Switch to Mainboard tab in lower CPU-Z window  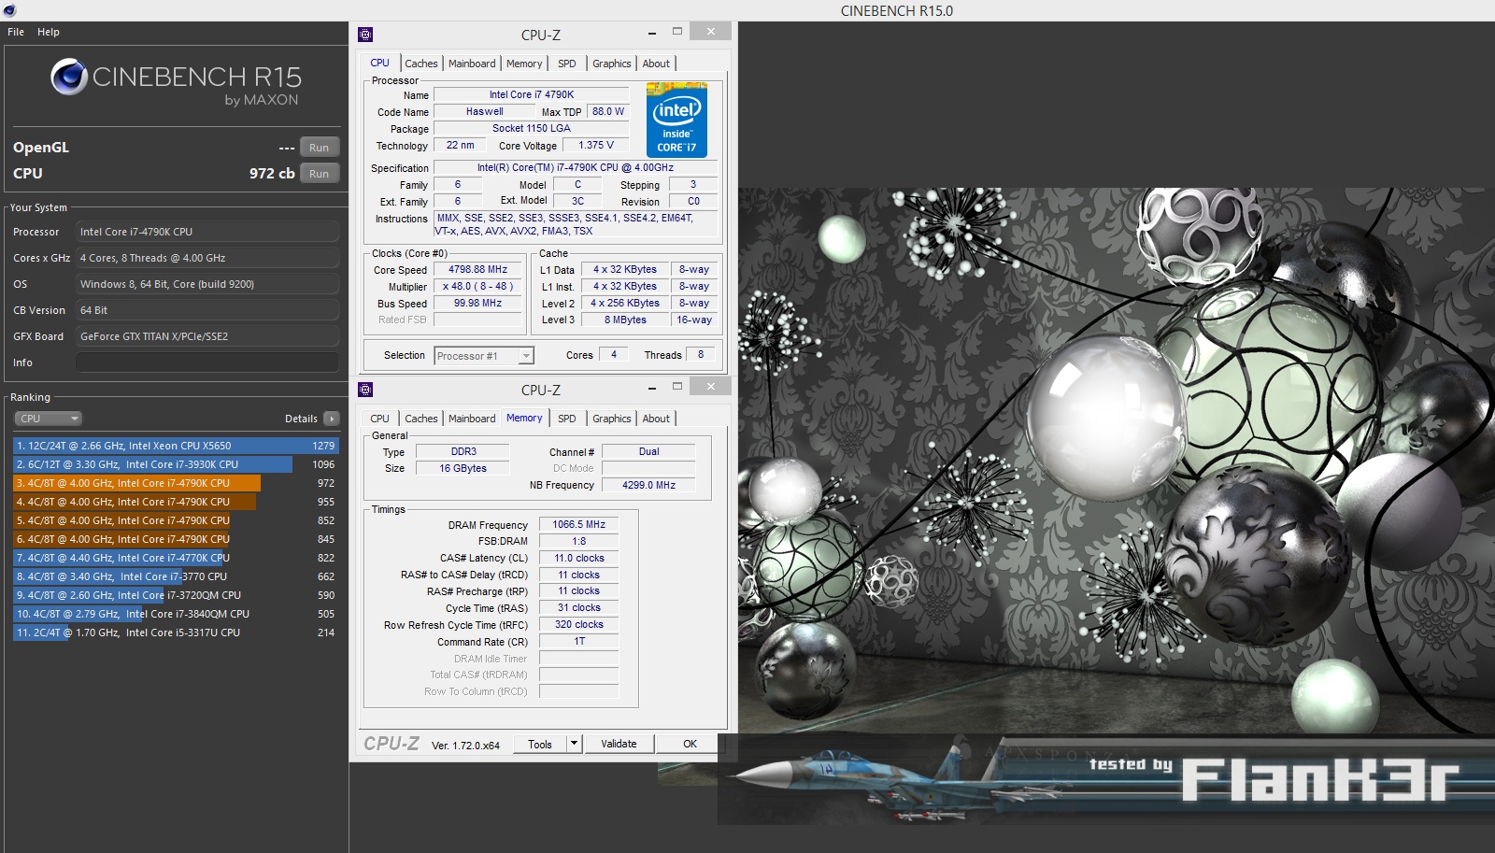pos(472,419)
